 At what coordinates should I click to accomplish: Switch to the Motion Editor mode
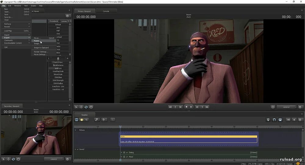click(81, 120)
